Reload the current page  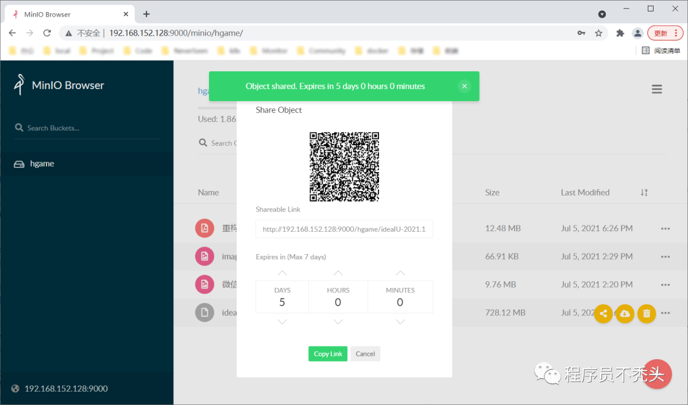47,33
